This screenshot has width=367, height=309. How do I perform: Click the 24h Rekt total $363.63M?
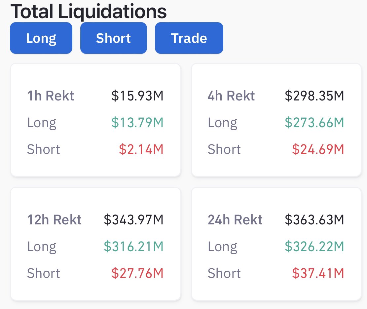click(x=314, y=219)
